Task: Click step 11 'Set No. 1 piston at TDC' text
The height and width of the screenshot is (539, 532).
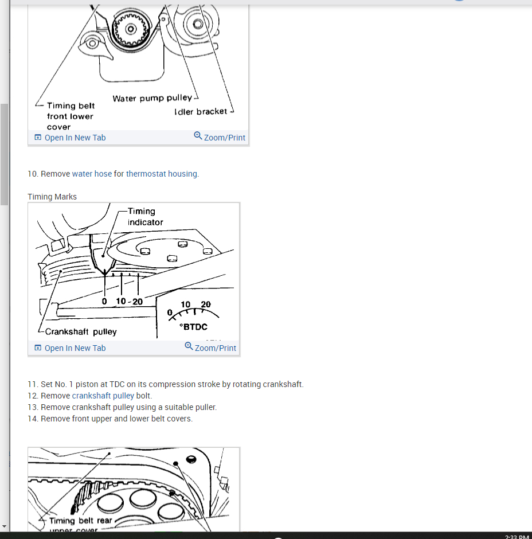Action: (166, 384)
